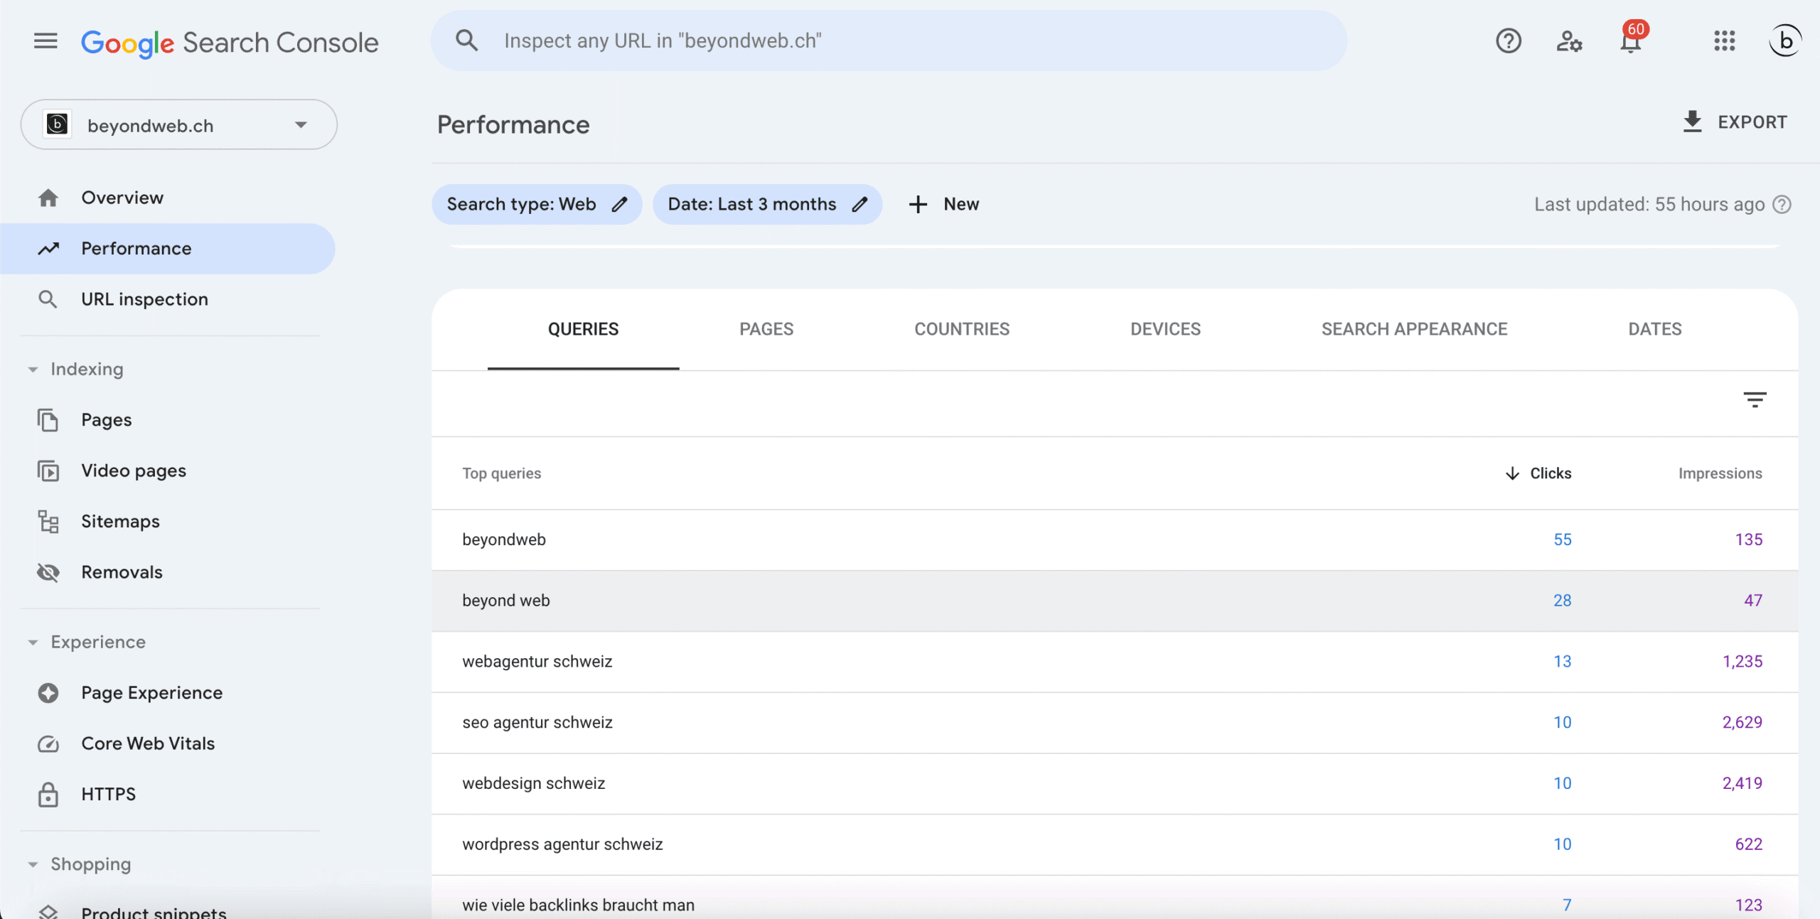
Task: Click the search magnifier icon in URL bar
Action: click(x=466, y=41)
